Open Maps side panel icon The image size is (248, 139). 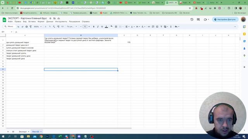coord(245,56)
